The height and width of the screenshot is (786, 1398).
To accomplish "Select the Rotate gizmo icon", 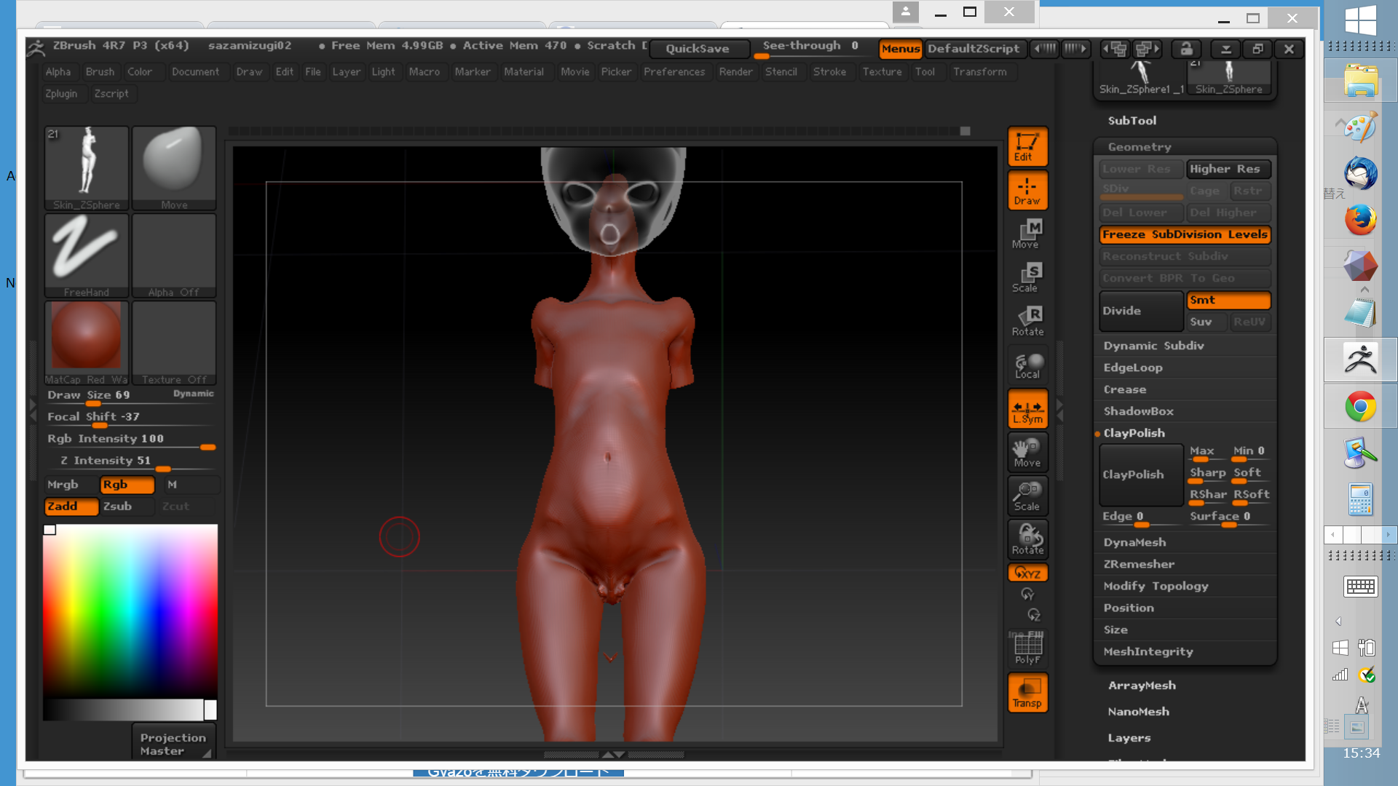I will (x=1027, y=321).
